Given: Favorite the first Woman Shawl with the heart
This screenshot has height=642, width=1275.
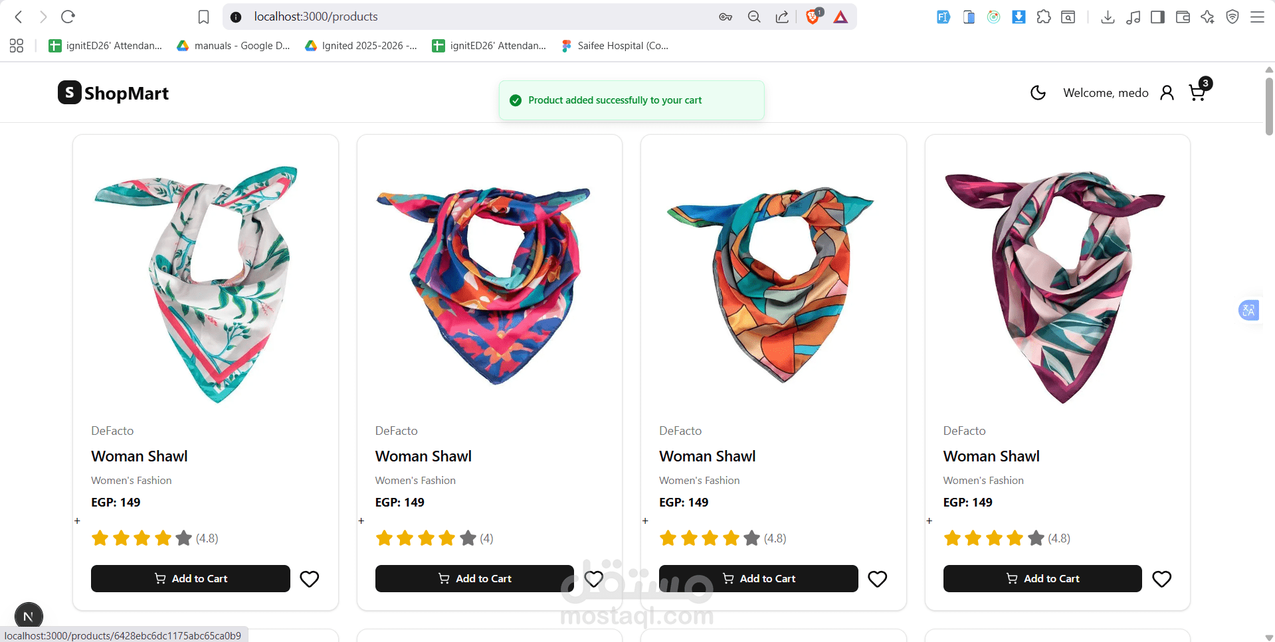Looking at the screenshot, I should point(309,578).
